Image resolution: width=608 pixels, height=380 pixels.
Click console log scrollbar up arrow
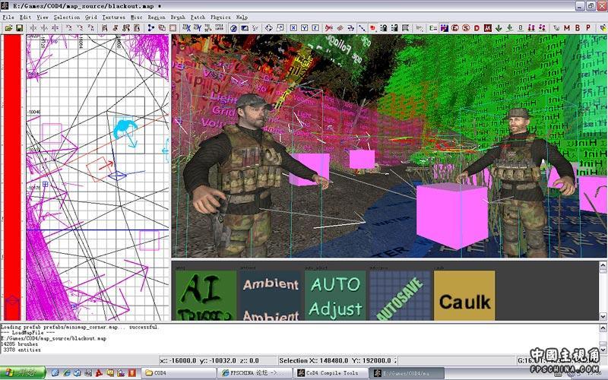(x=603, y=328)
